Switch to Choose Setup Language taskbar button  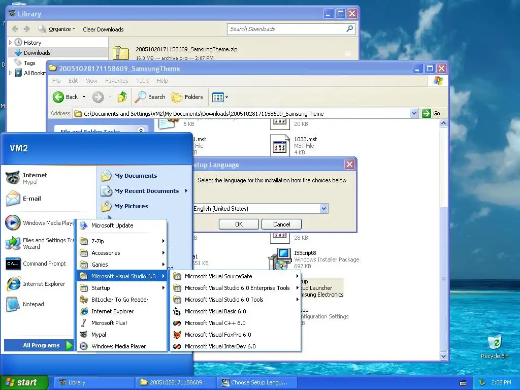click(257, 382)
